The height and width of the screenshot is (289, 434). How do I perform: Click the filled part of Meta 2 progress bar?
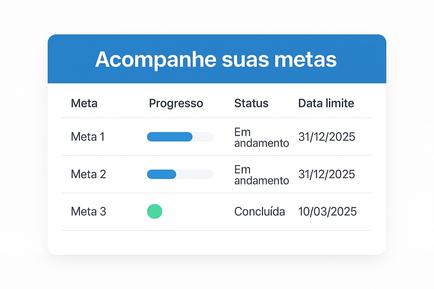[x=161, y=174]
